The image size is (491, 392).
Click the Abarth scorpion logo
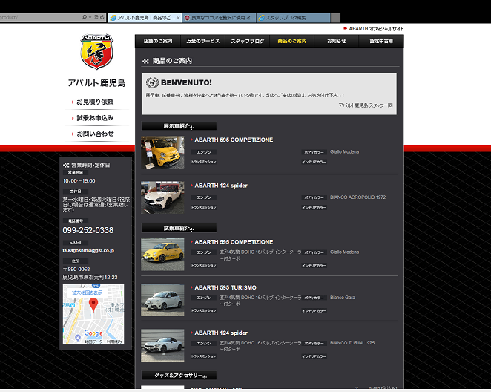click(x=96, y=51)
